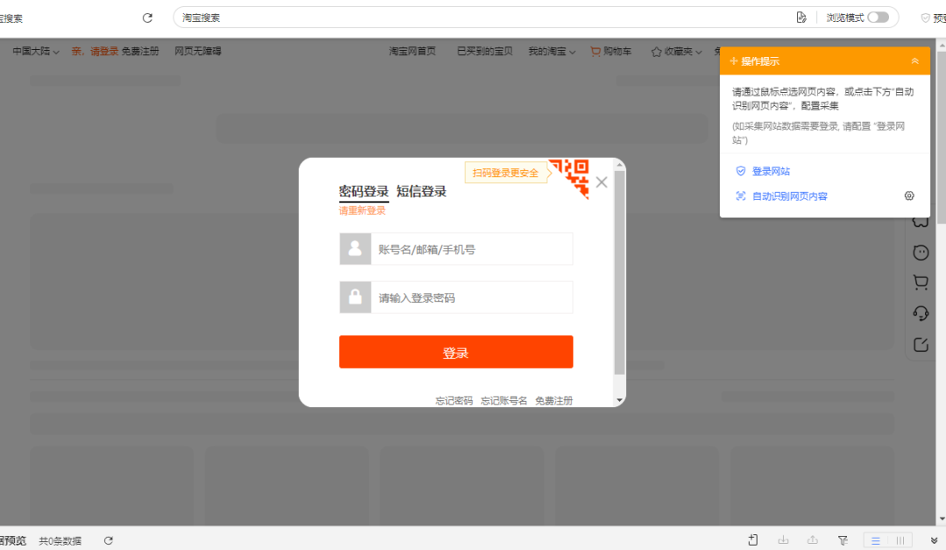The image size is (946, 550).
Task: Switch data preview to column view
Action: tap(900, 540)
